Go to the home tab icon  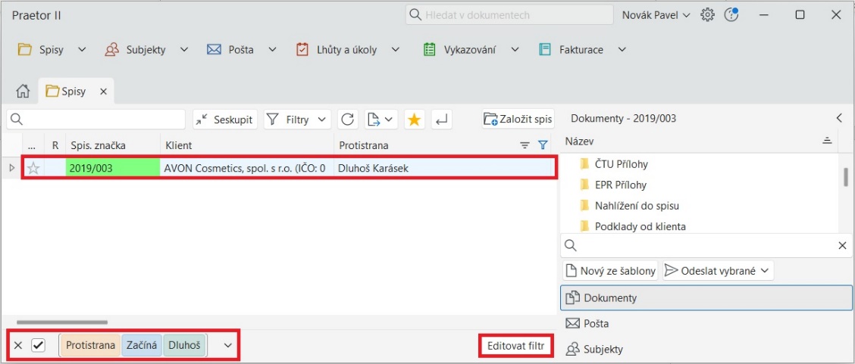pyautogui.click(x=23, y=92)
